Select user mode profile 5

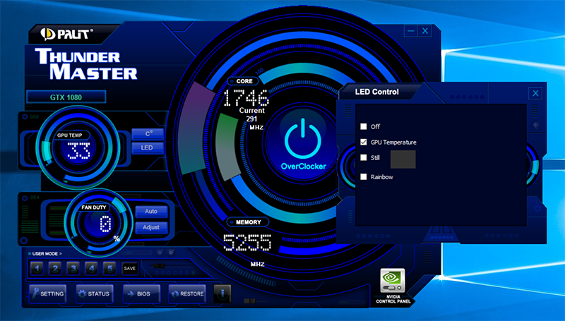click(x=109, y=268)
